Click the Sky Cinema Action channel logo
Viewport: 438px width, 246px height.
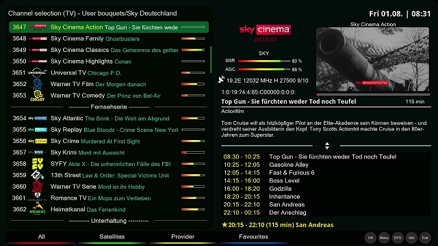click(38, 27)
